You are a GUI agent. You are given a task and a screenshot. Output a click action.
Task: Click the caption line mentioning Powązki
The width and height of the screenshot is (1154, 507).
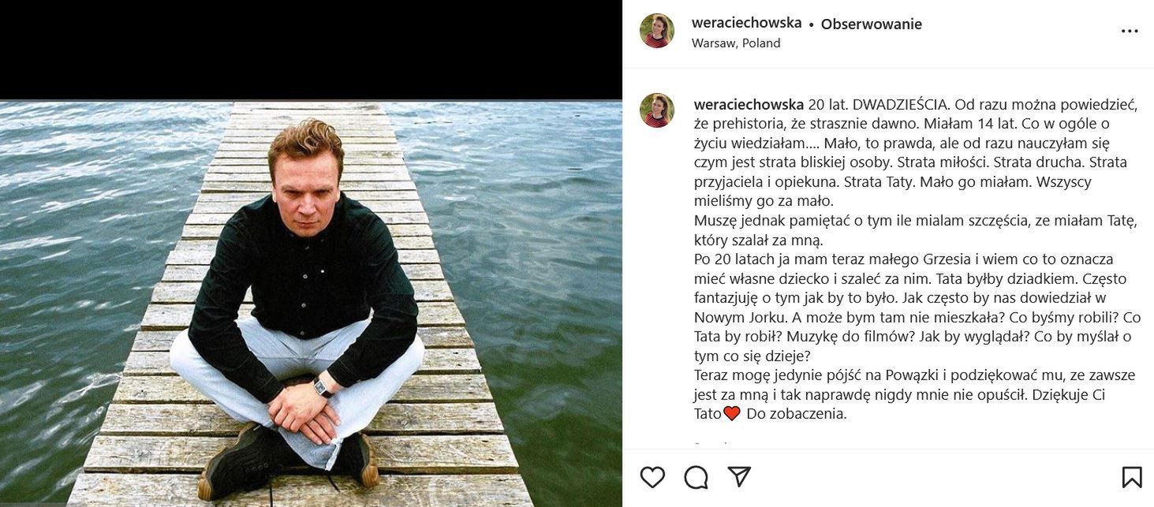coord(914,375)
